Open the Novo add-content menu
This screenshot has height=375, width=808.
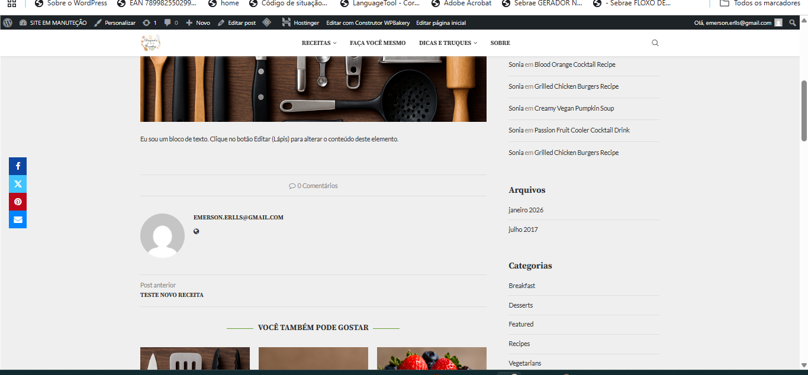coord(198,23)
